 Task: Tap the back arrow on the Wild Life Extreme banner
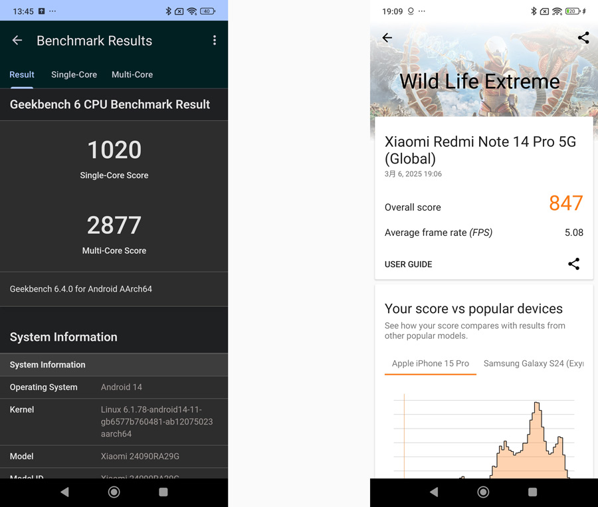point(387,37)
